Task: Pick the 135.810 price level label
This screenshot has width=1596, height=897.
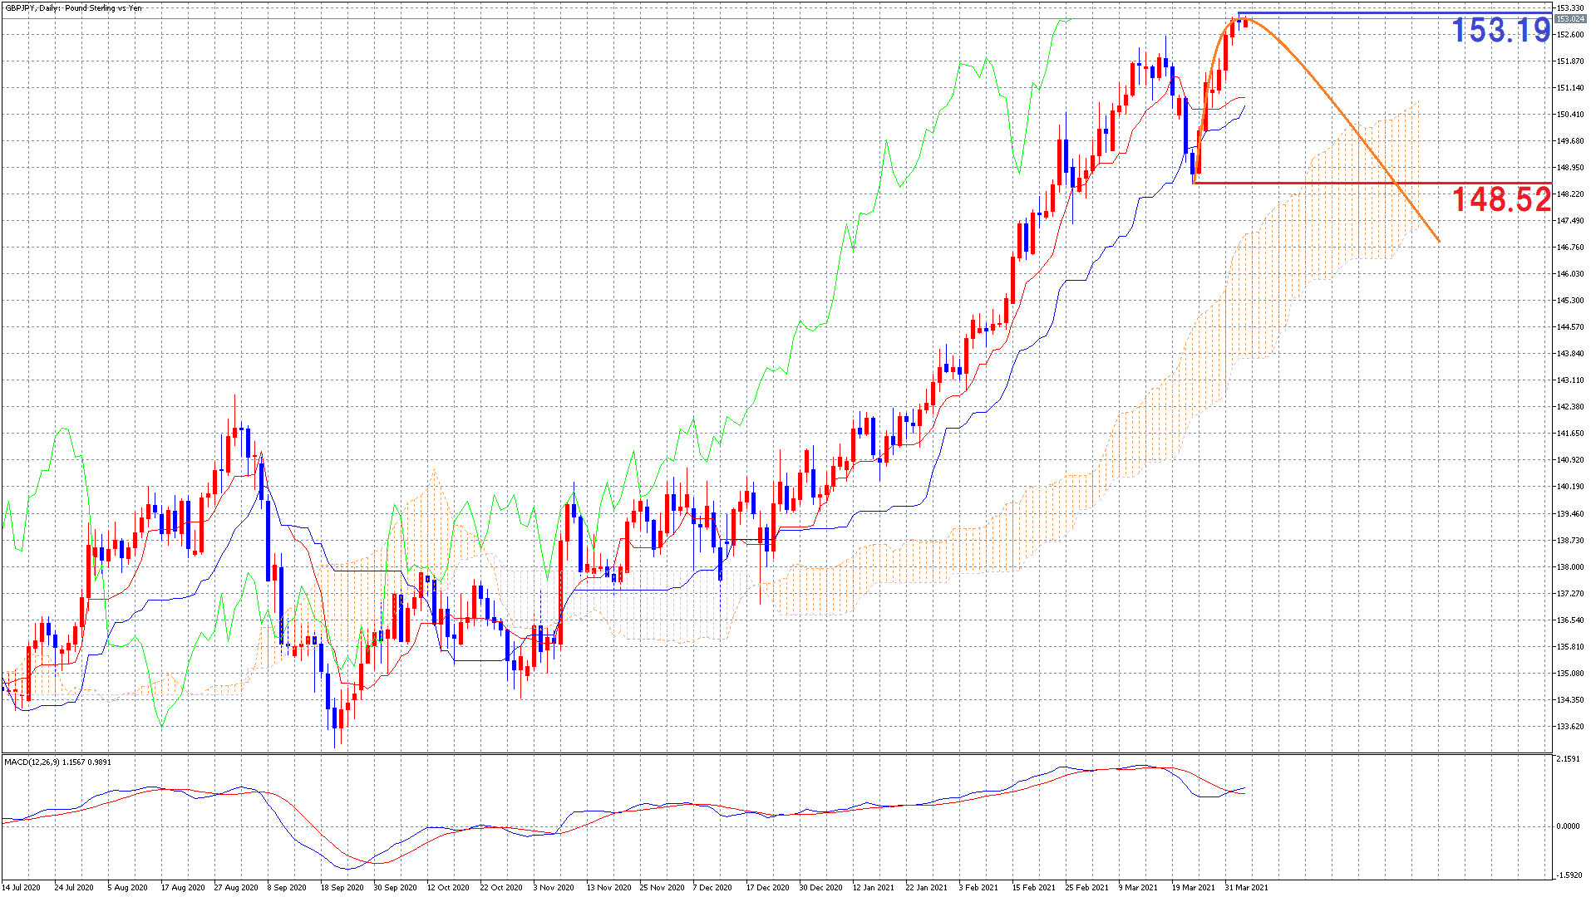Action: tap(1570, 647)
